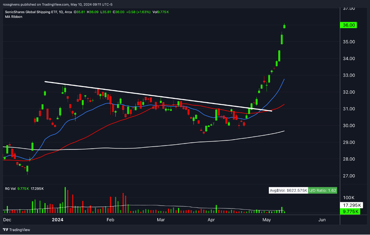Click the Jun label on time axis
The image size is (370, 235).
coord(322,220)
